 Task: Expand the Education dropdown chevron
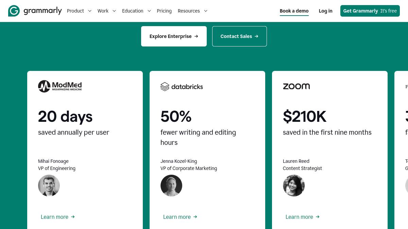coord(149,11)
